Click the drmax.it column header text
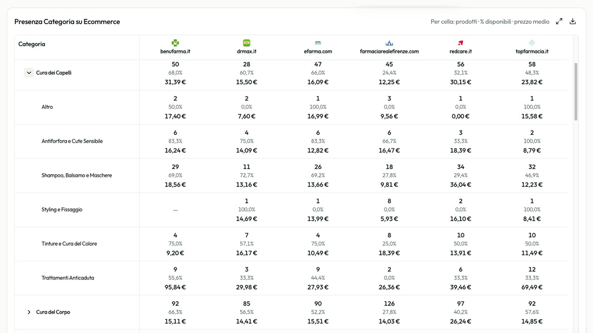The image size is (593, 333). click(x=247, y=51)
